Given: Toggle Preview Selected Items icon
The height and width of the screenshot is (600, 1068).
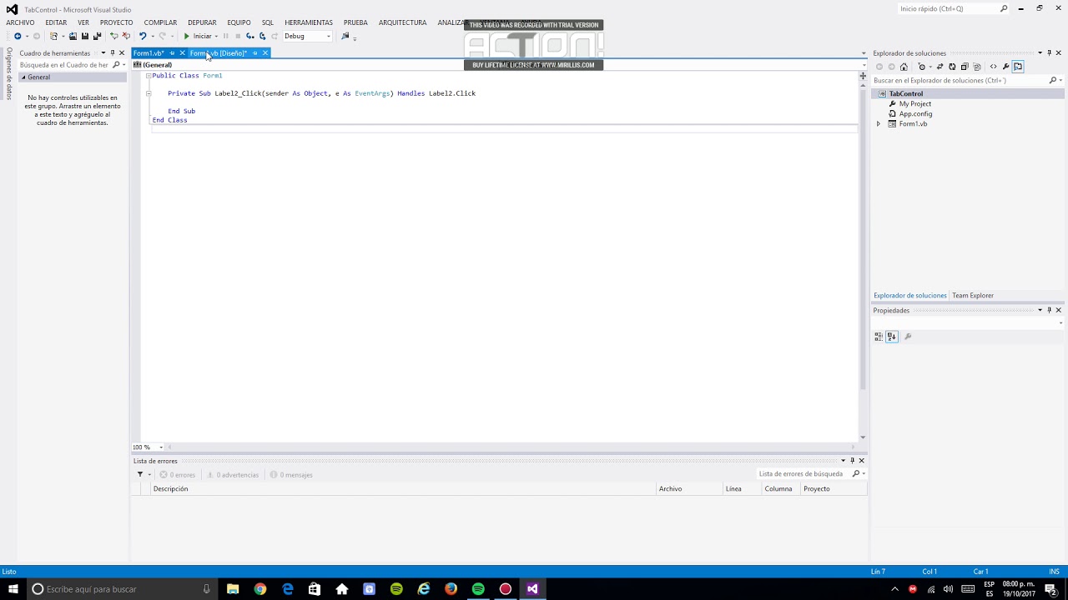Looking at the screenshot, I should (x=1018, y=67).
